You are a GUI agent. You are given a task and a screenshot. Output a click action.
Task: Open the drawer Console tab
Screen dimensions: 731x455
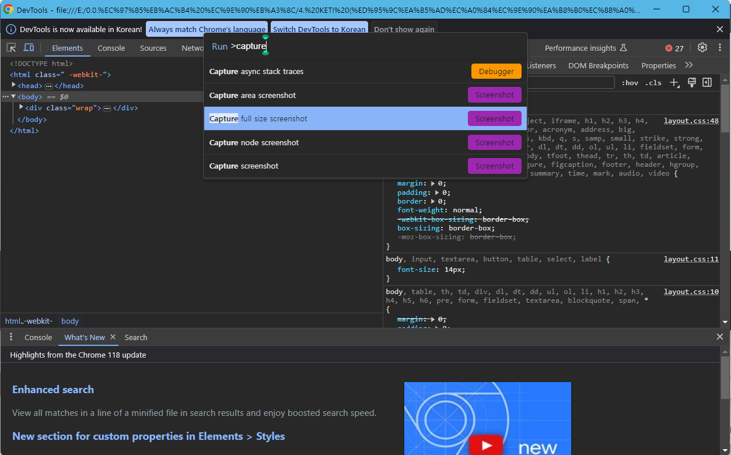[x=38, y=337]
